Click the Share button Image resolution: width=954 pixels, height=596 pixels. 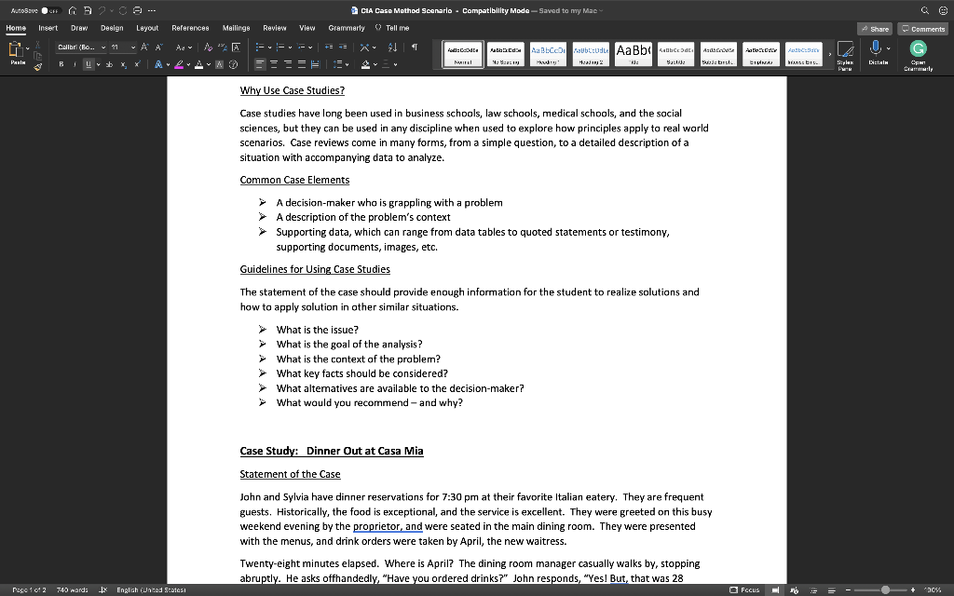tap(874, 29)
